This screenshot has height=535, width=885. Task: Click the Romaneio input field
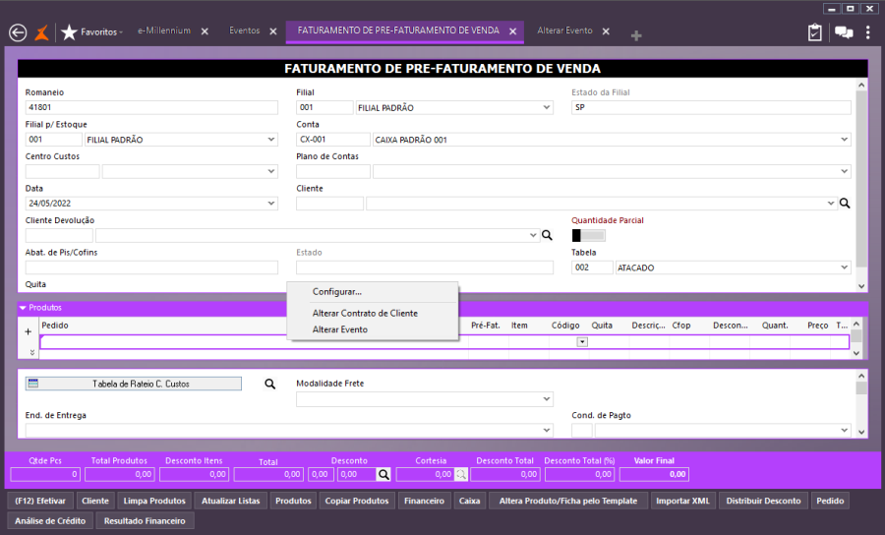[151, 107]
